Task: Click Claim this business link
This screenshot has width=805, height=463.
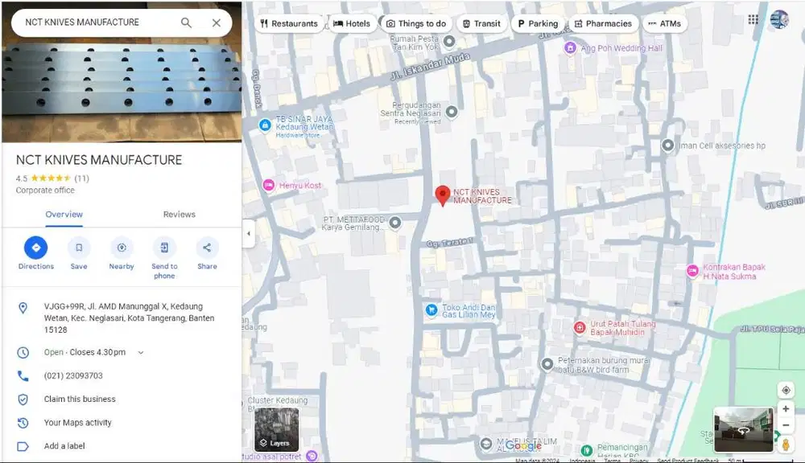Action: point(80,399)
